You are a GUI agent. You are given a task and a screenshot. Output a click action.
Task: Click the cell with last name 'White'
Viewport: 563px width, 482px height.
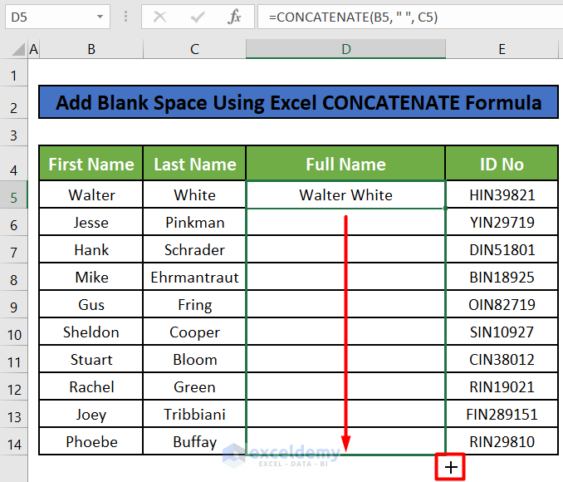(194, 194)
